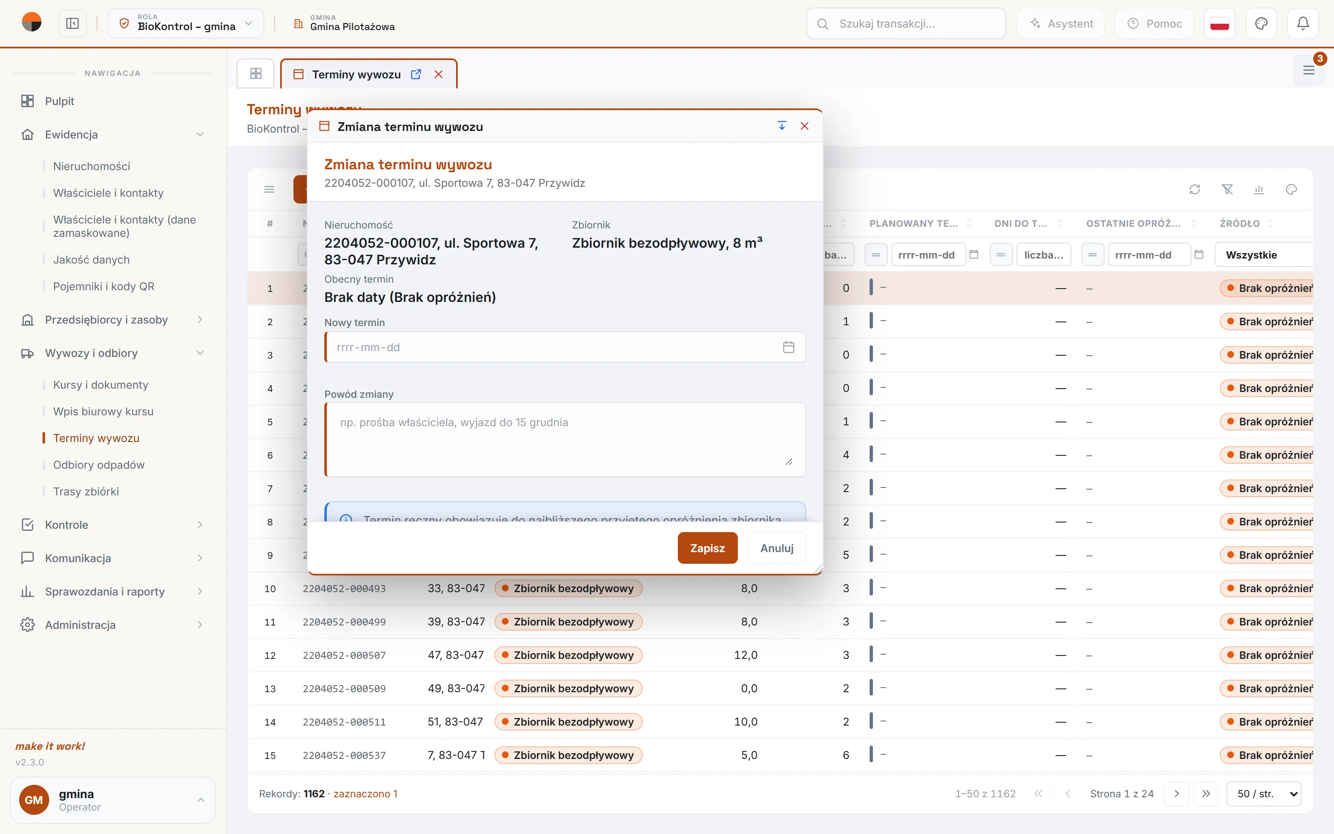Expand the BioKontrol – gmina role dropdown
1334x834 pixels.
click(x=186, y=24)
